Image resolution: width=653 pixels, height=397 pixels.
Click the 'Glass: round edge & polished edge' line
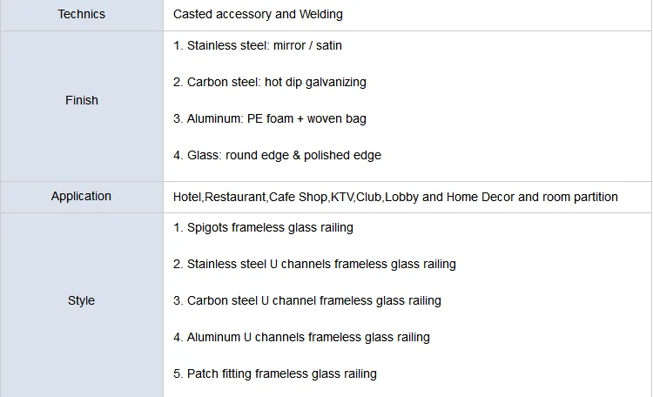coord(277,155)
